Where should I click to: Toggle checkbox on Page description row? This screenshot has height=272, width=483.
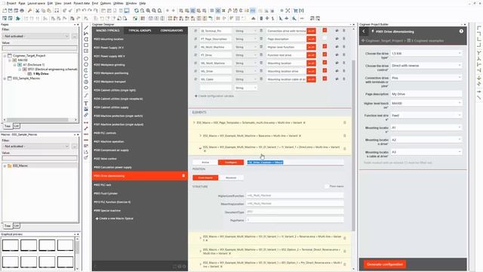(325, 39)
